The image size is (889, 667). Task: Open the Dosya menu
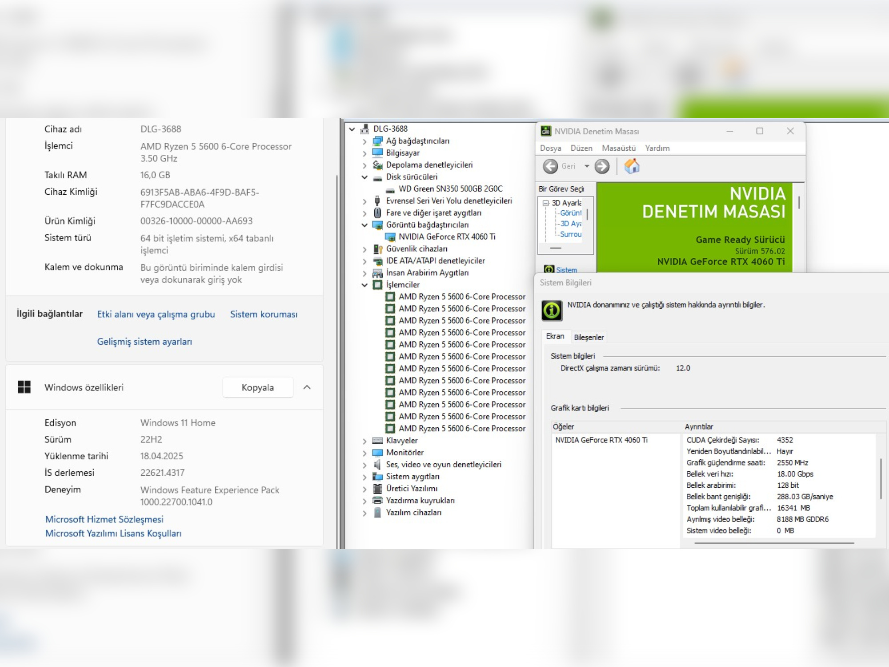point(550,148)
